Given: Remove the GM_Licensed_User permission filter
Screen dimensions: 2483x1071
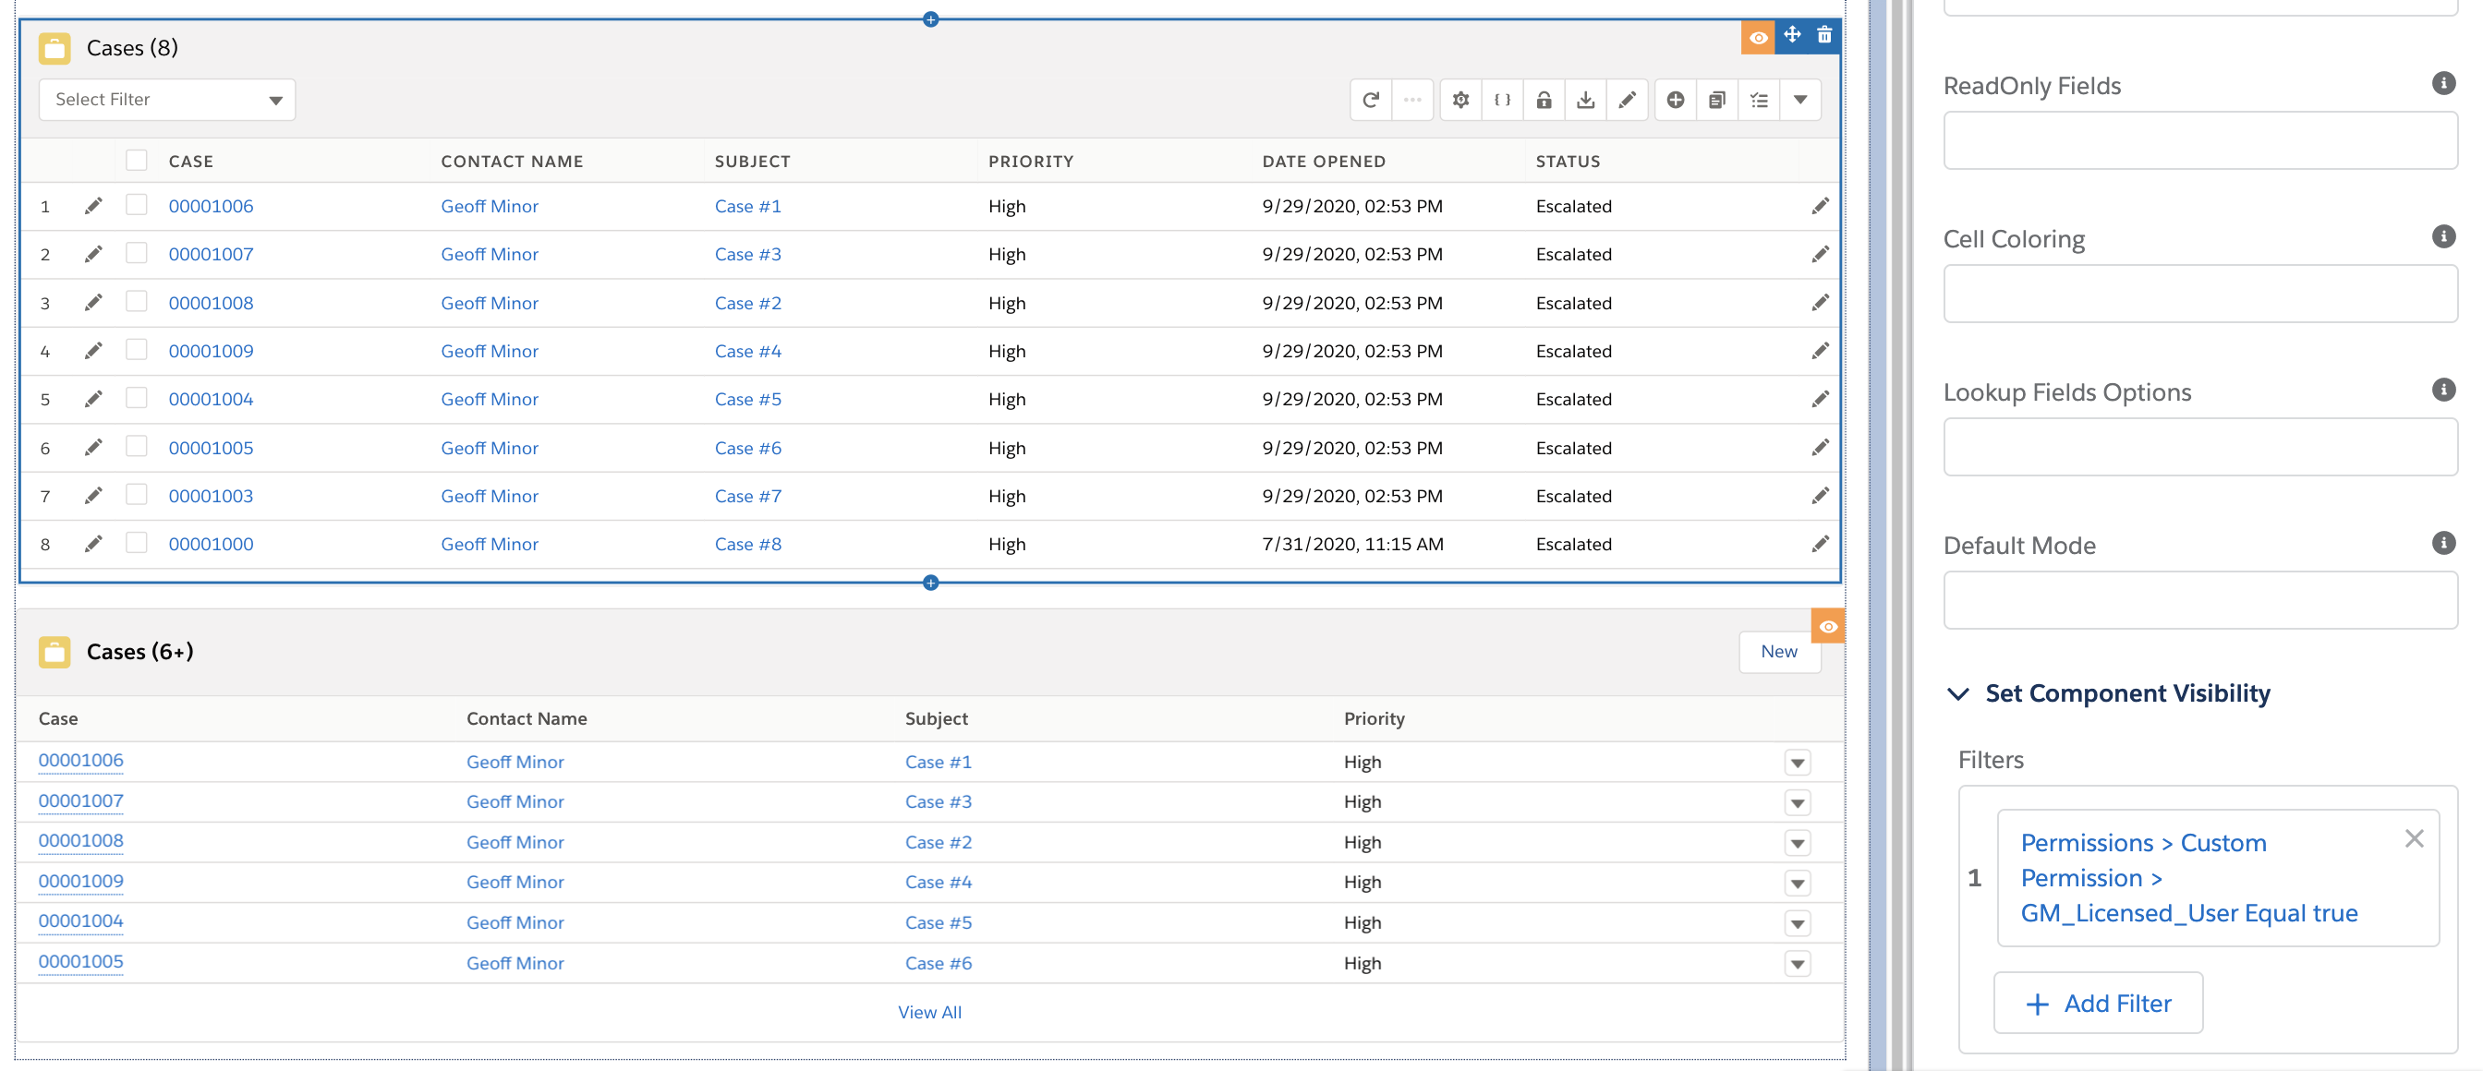Looking at the screenshot, I should (x=2414, y=839).
